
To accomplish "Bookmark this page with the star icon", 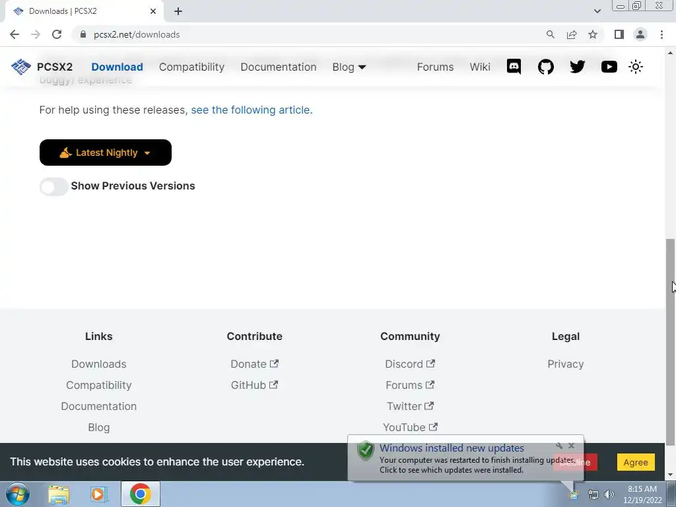I will tap(593, 34).
